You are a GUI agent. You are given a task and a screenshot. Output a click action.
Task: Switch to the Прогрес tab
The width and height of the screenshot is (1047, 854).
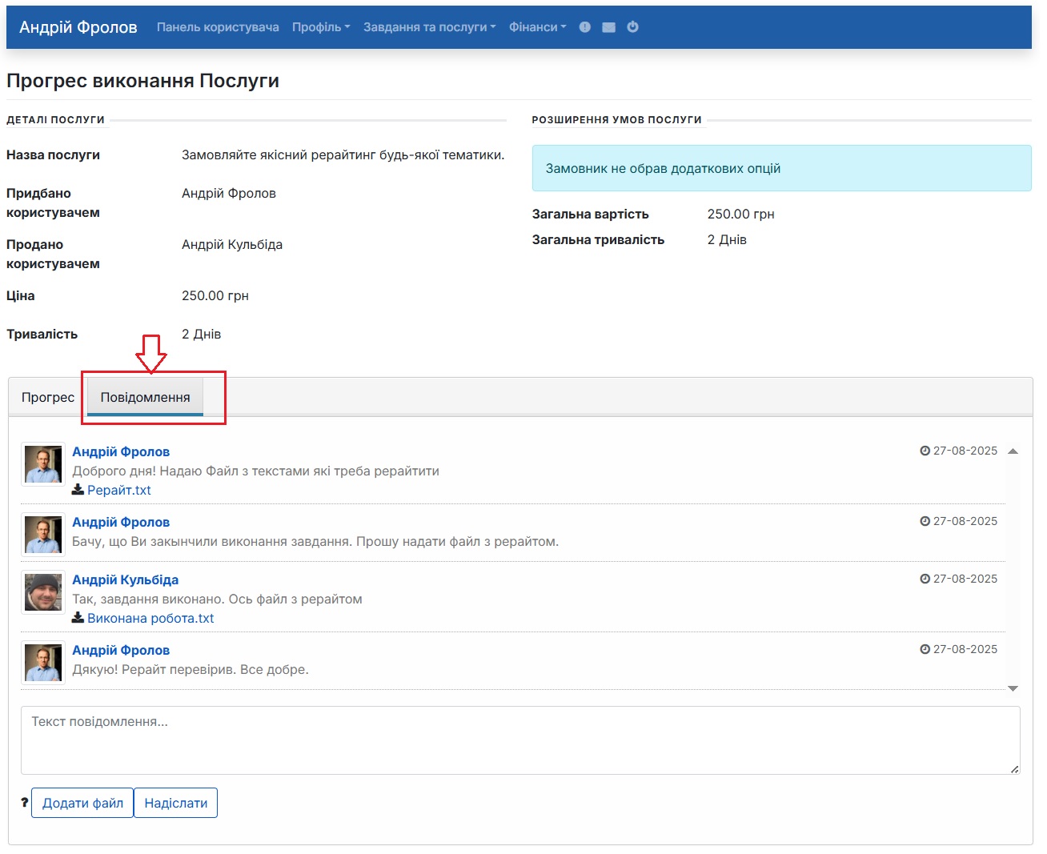point(48,398)
